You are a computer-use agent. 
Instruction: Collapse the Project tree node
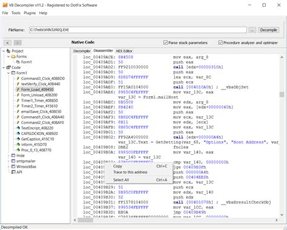pos(4,51)
